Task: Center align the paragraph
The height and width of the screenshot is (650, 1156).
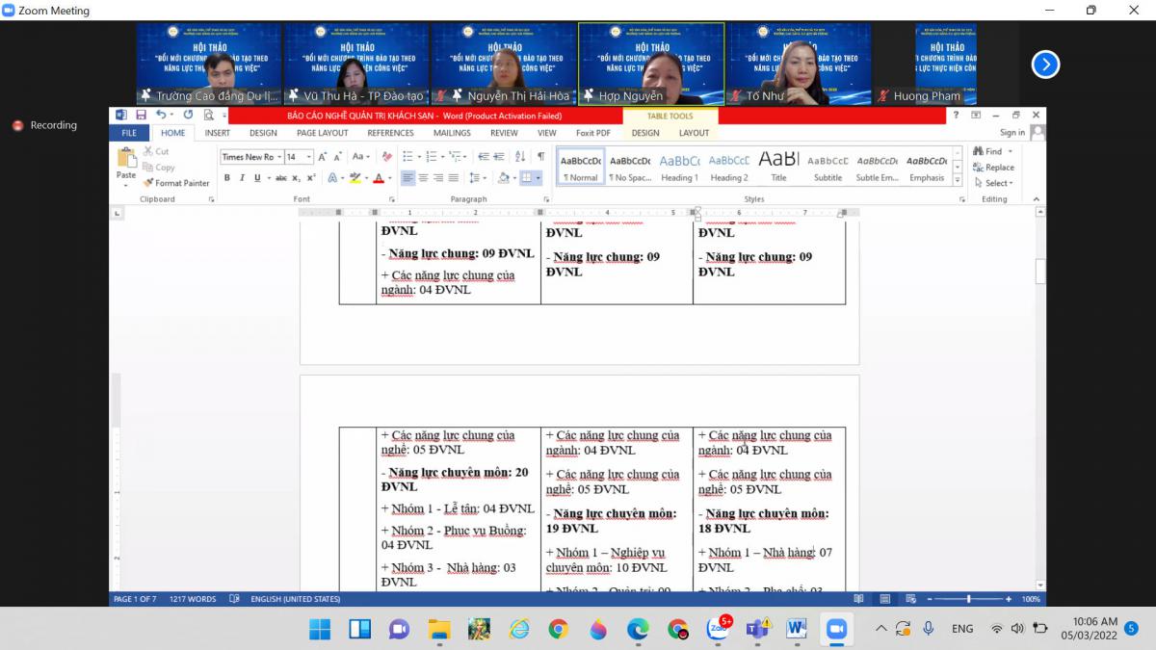Action: click(423, 178)
